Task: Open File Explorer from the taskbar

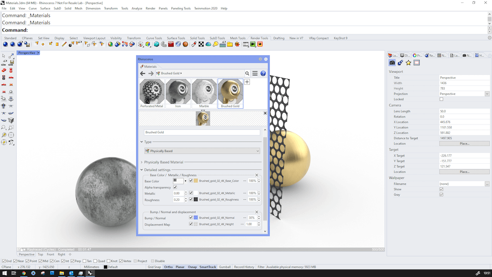Action: pyautogui.click(x=62, y=273)
